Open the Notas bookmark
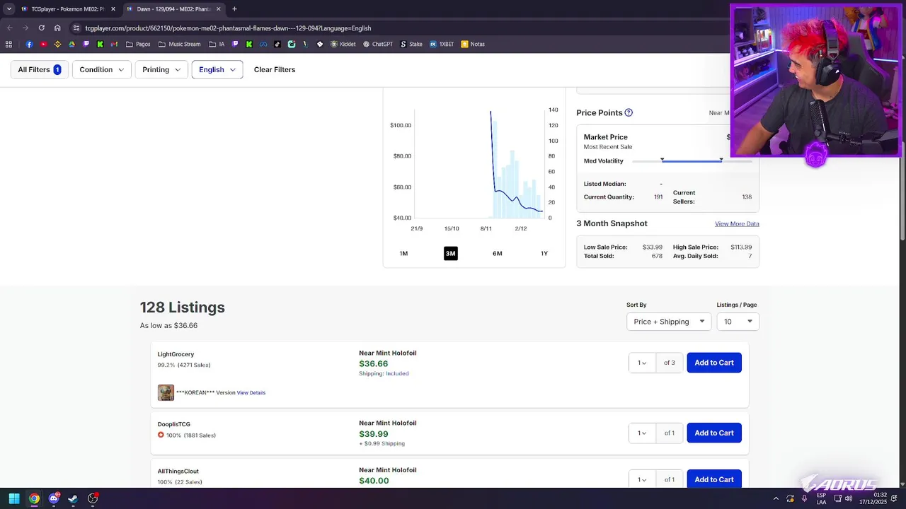906x509 pixels. pos(473,44)
